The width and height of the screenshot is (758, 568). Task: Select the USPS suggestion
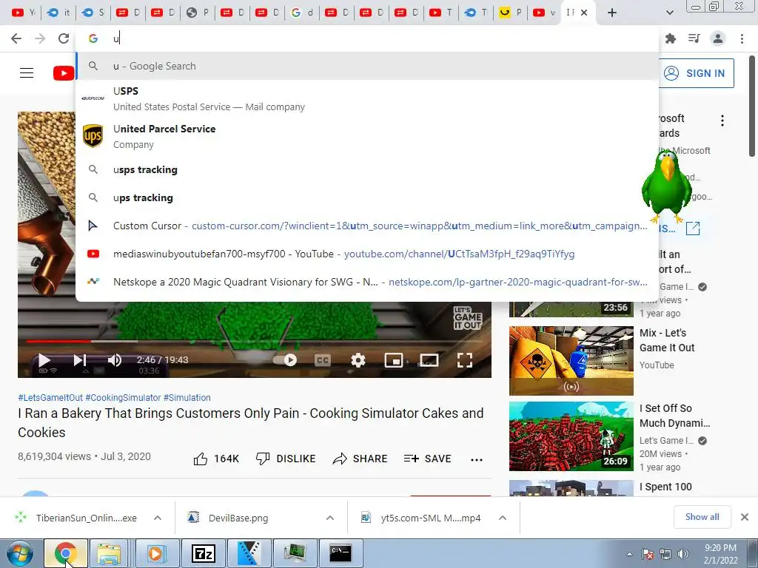(x=367, y=98)
